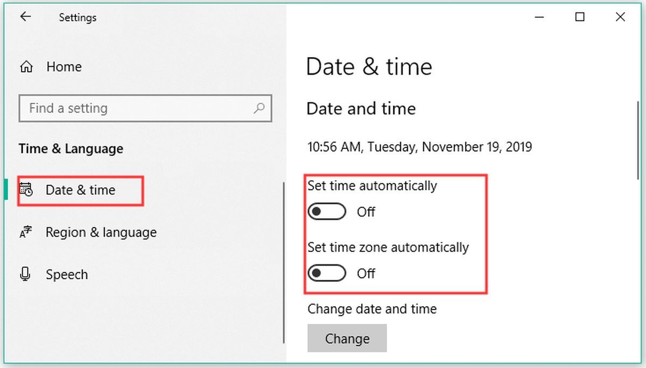Click the search magnifier icon

point(259,108)
